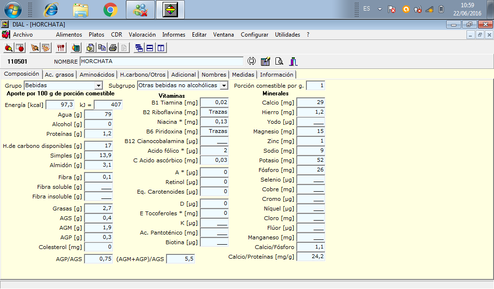The height and width of the screenshot is (289, 494).
Task: Click the dish search icon with pizza slice
Action: 35,48
